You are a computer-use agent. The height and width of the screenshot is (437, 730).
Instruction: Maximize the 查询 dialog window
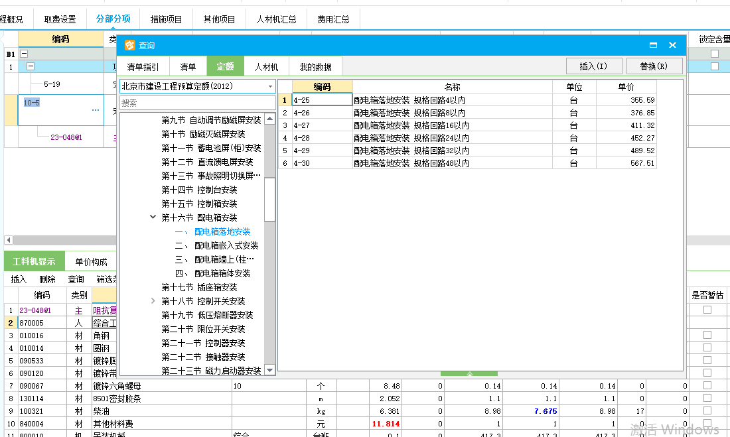[x=653, y=45]
